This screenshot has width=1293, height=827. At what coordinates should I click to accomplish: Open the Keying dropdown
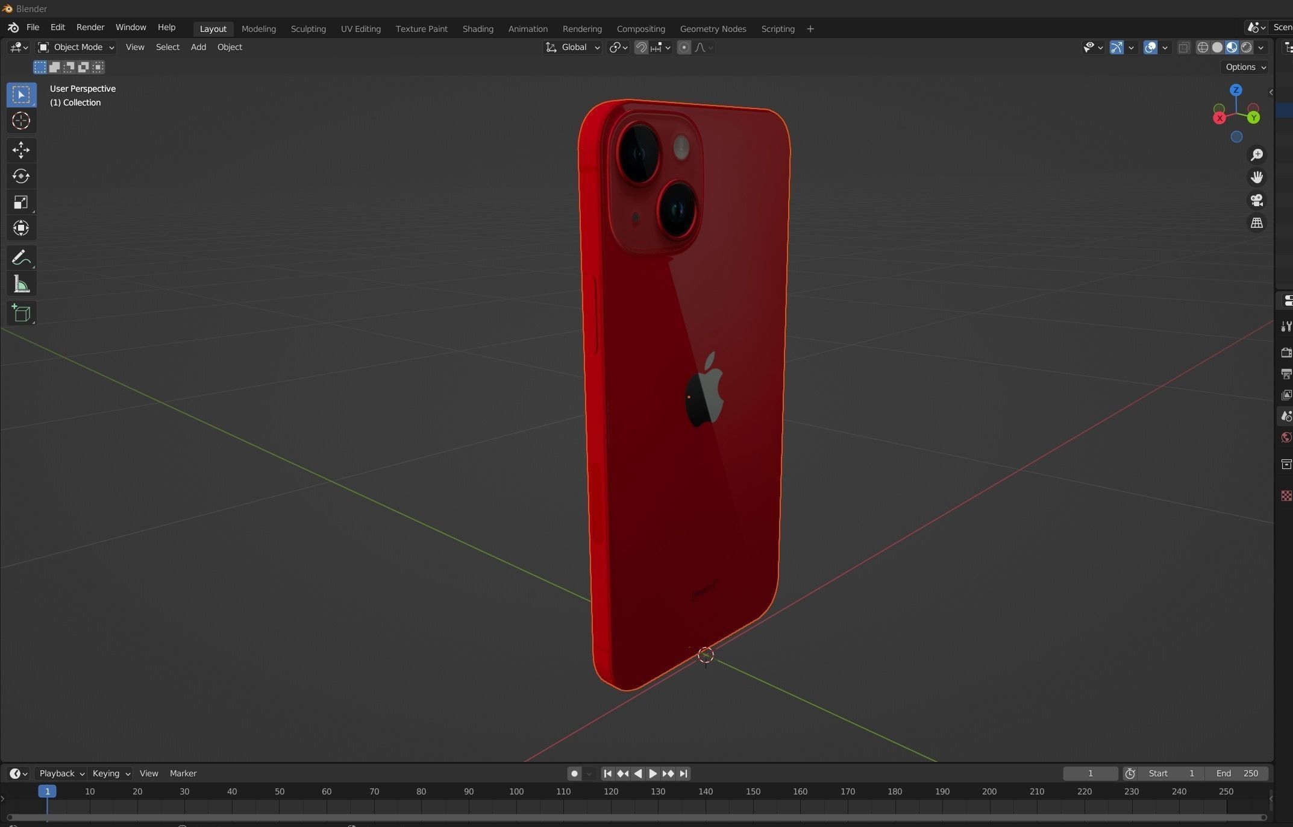click(110, 773)
